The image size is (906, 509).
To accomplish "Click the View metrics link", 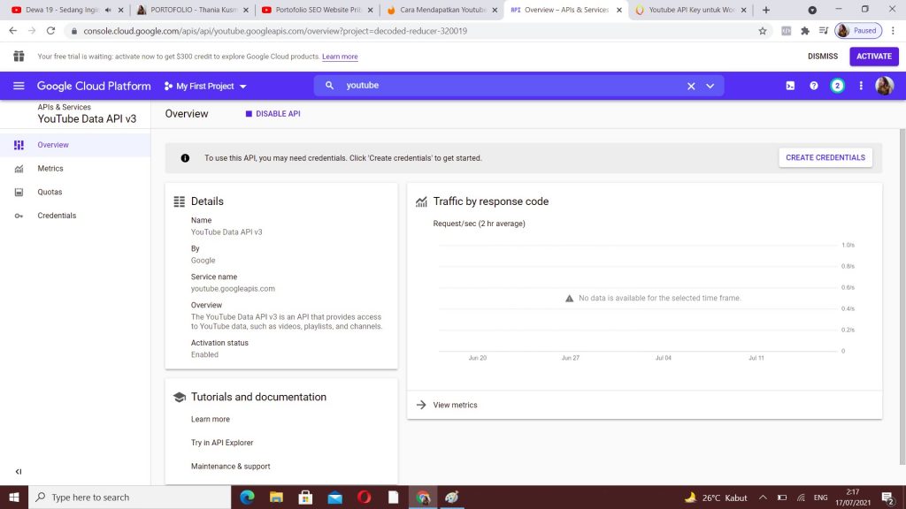I will [455, 405].
